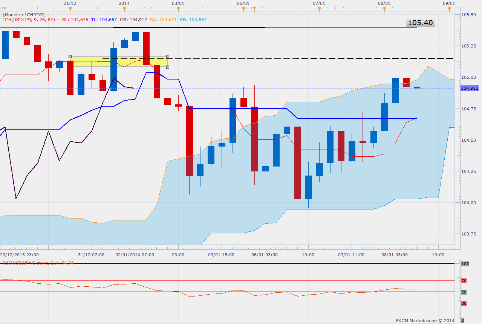Click the top-right handle of the yellow rectangle
Screen dimensions: 482x324
pyautogui.click(x=168, y=57)
